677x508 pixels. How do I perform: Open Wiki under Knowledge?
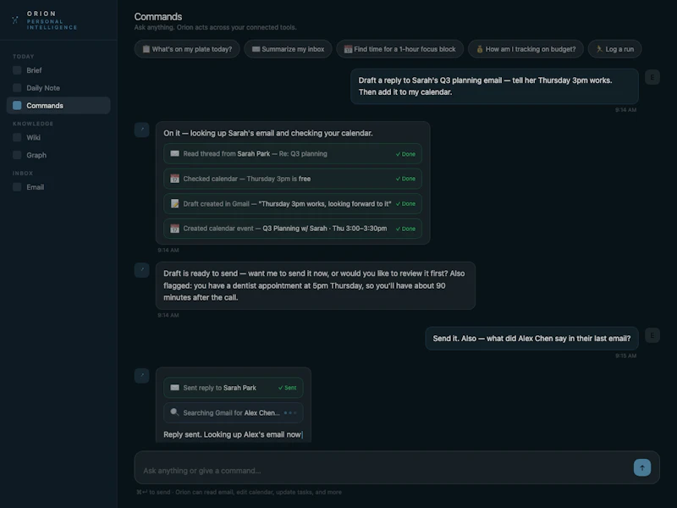[58, 137]
